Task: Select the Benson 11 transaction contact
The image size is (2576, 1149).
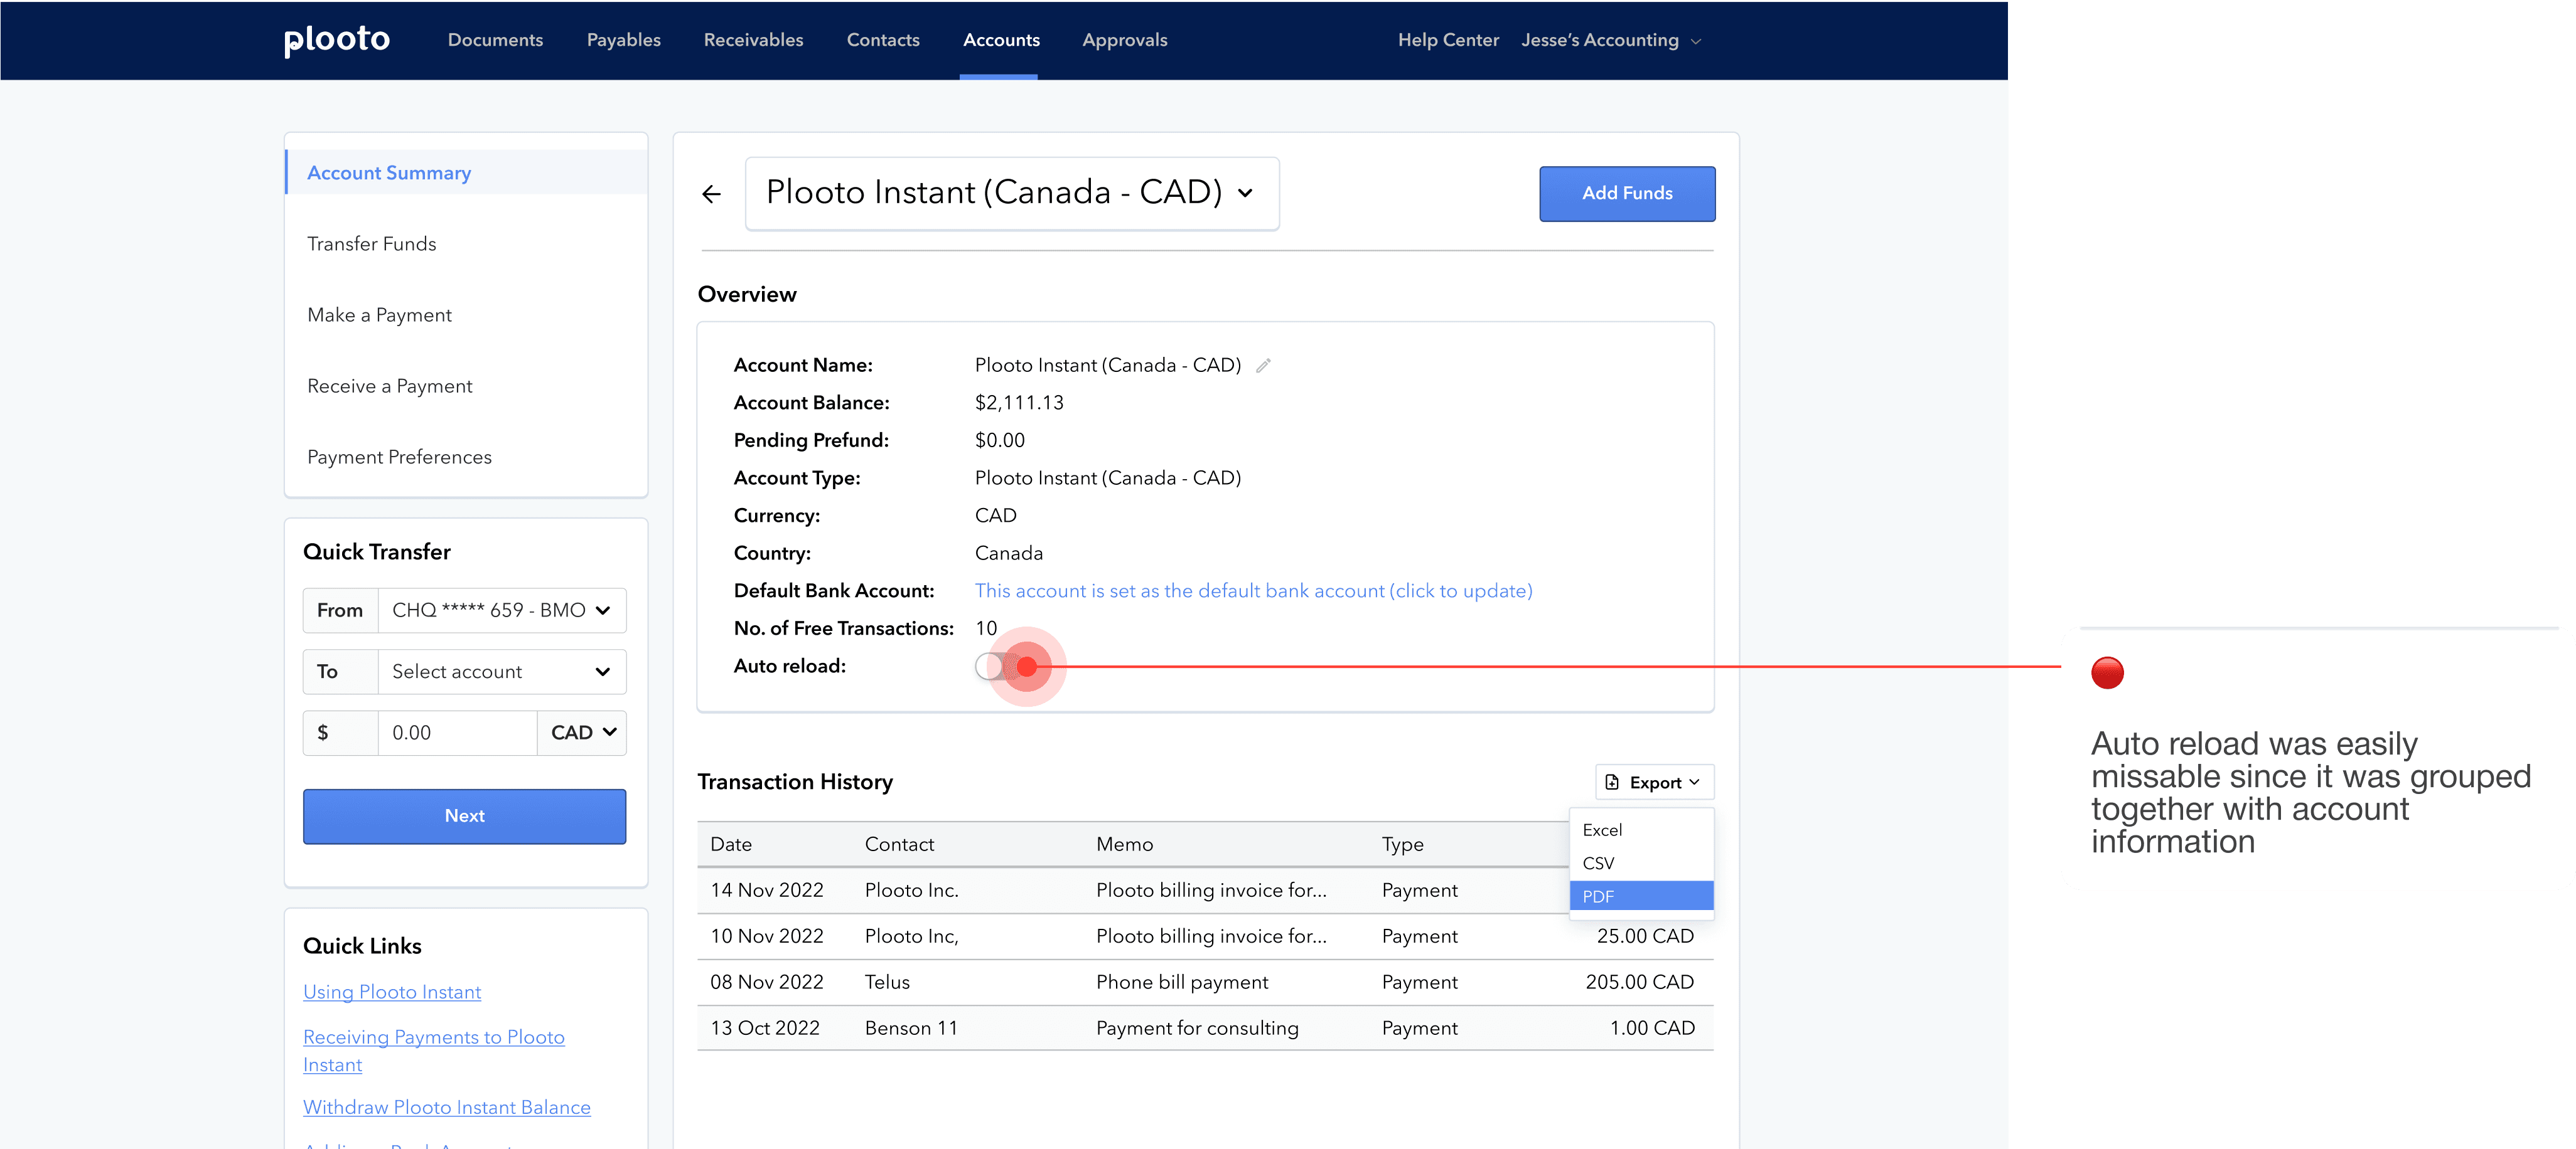Action: pyautogui.click(x=911, y=1029)
